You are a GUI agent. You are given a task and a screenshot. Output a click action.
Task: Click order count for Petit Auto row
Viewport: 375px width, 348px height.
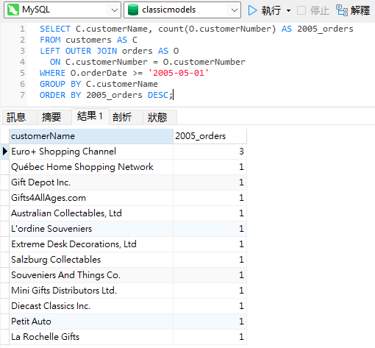click(210, 322)
